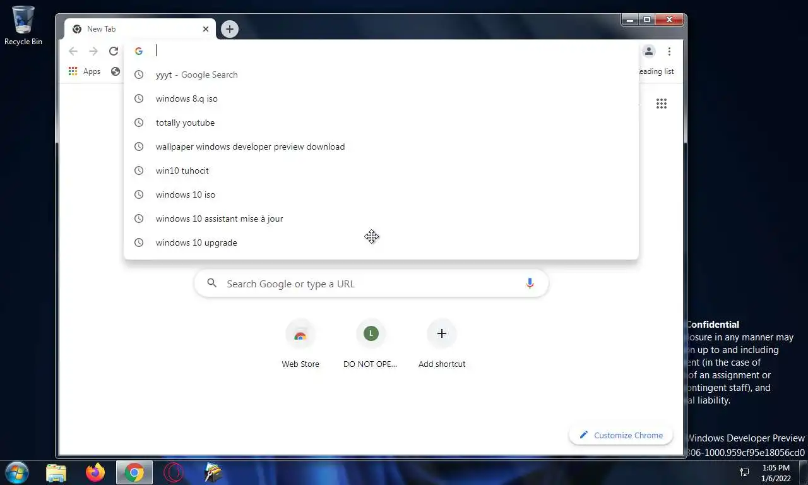Click the Chrome forward arrow
Screen dimensions: 808x485
(93, 51)
